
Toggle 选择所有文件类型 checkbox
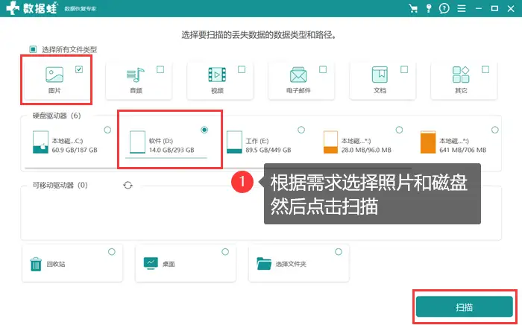click(x=33, y=49)
